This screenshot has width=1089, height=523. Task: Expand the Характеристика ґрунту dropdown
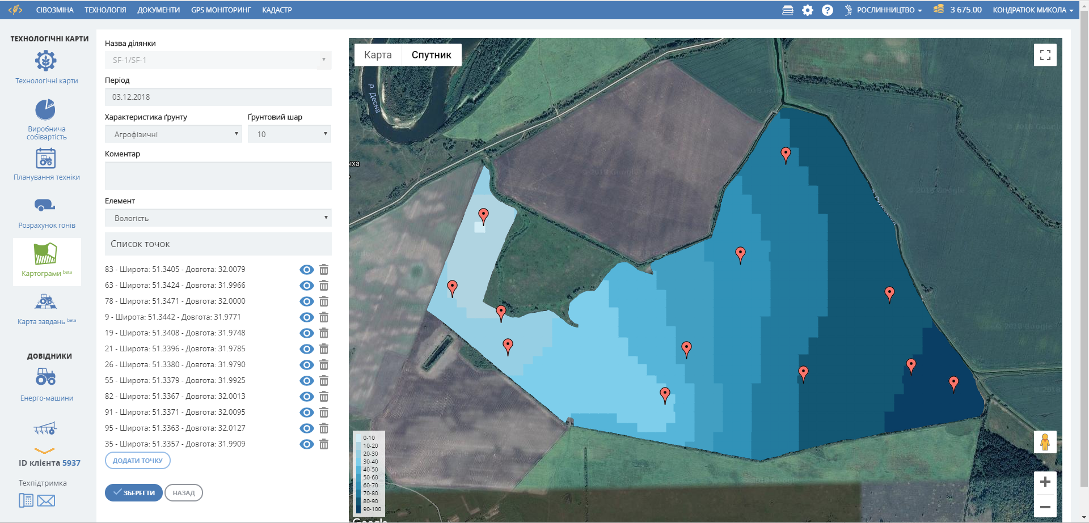[173, 134]
